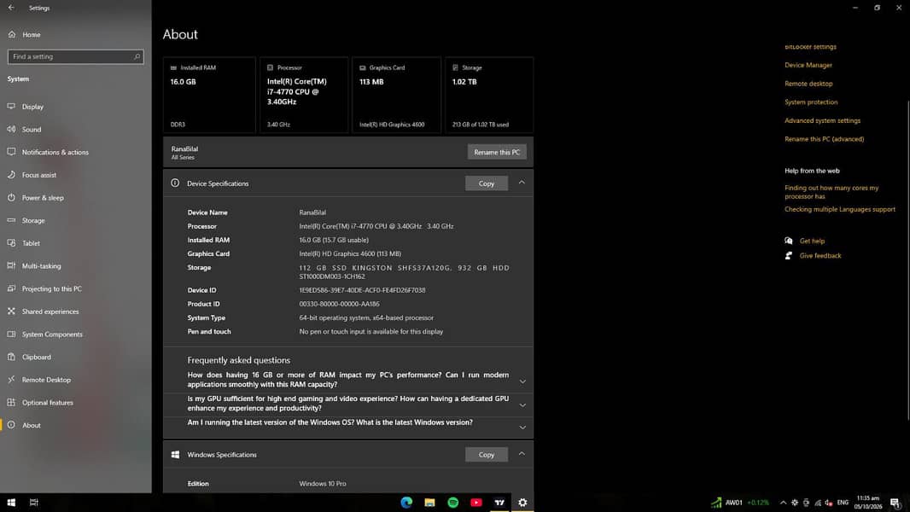The width and height of the screenshot is (910, 512).
Task: Click the Clipboard sidebar icon
Action: (11, 357)
